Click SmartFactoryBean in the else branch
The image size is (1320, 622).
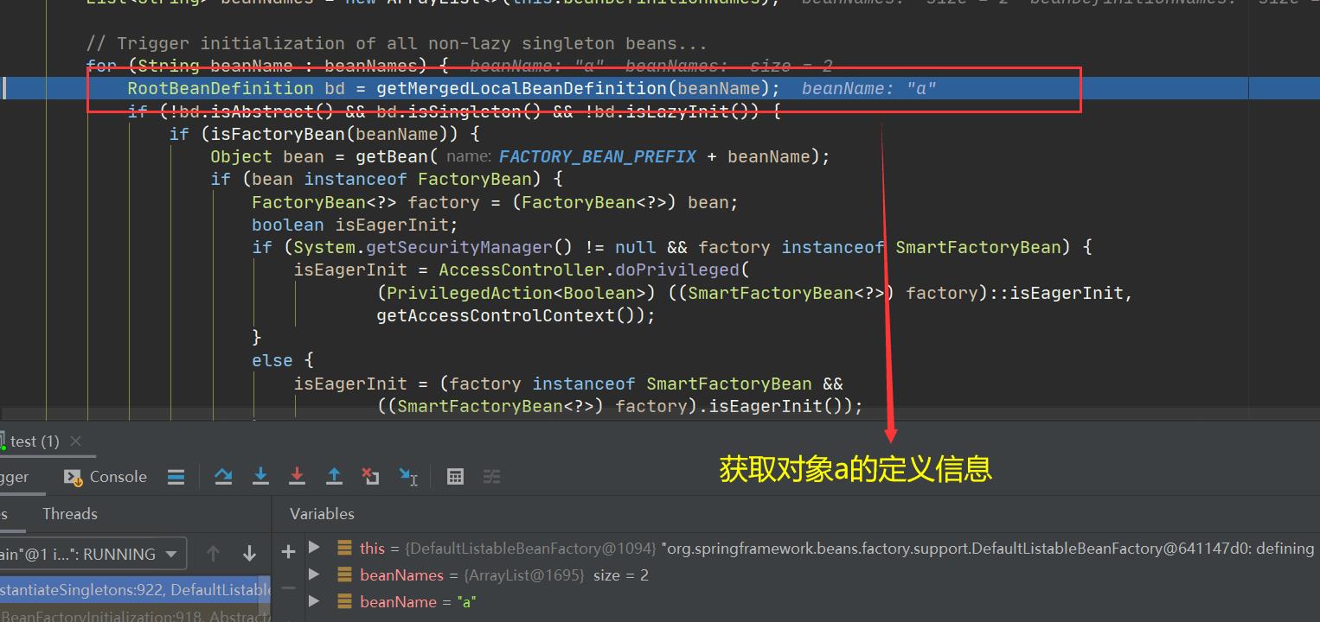click(729, 384)
